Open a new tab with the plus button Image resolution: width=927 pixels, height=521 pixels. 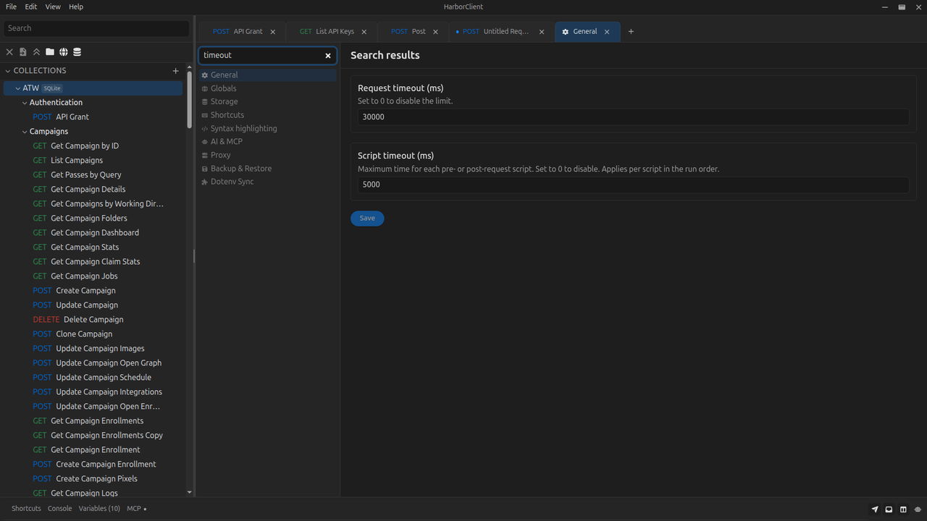tap(631, 31)
